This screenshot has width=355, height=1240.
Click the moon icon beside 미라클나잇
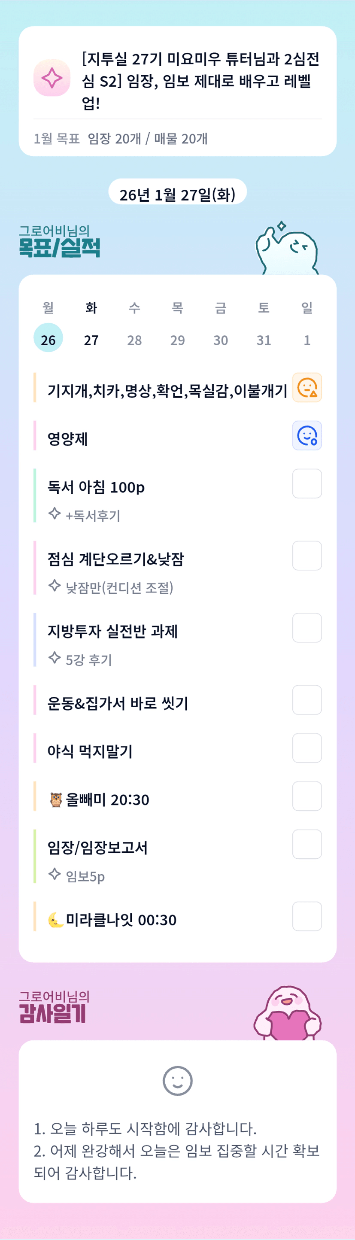56,920
